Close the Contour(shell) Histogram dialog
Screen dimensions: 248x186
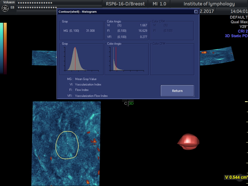196,12
